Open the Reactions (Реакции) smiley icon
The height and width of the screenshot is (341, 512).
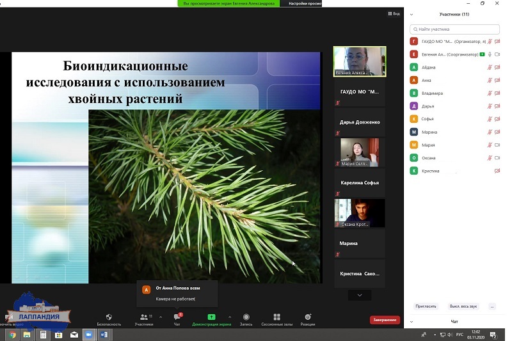point(308,317)
